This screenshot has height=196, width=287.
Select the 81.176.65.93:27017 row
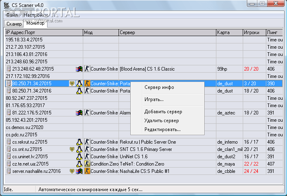pyautogui.click(x=144, y=106)
